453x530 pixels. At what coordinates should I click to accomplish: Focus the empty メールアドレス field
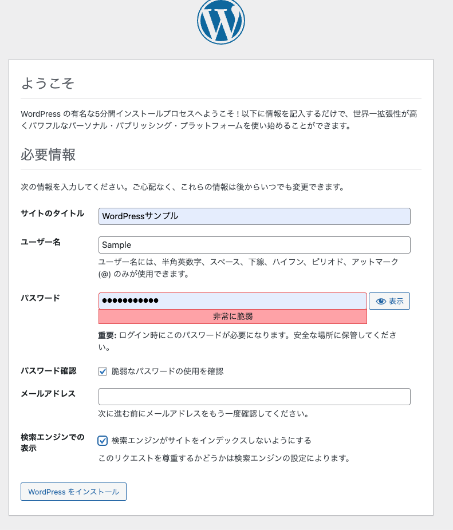coord(254,396)
